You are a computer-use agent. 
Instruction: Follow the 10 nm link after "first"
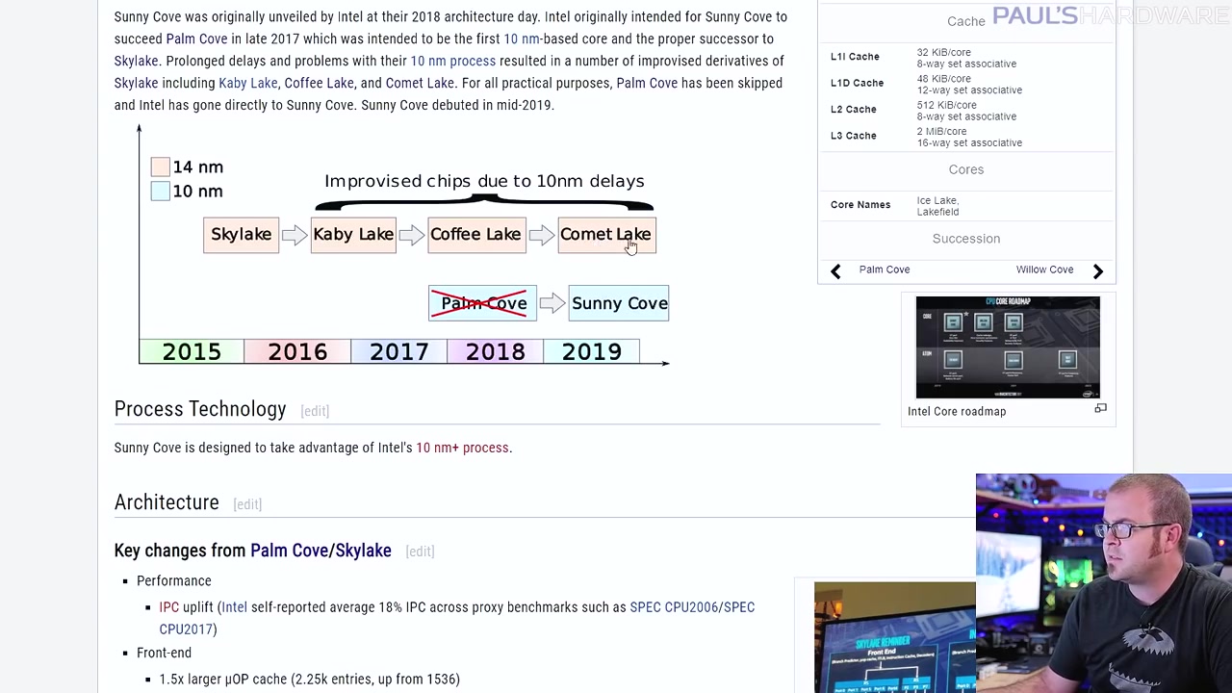pyautogui.click(x=522, y=38)
